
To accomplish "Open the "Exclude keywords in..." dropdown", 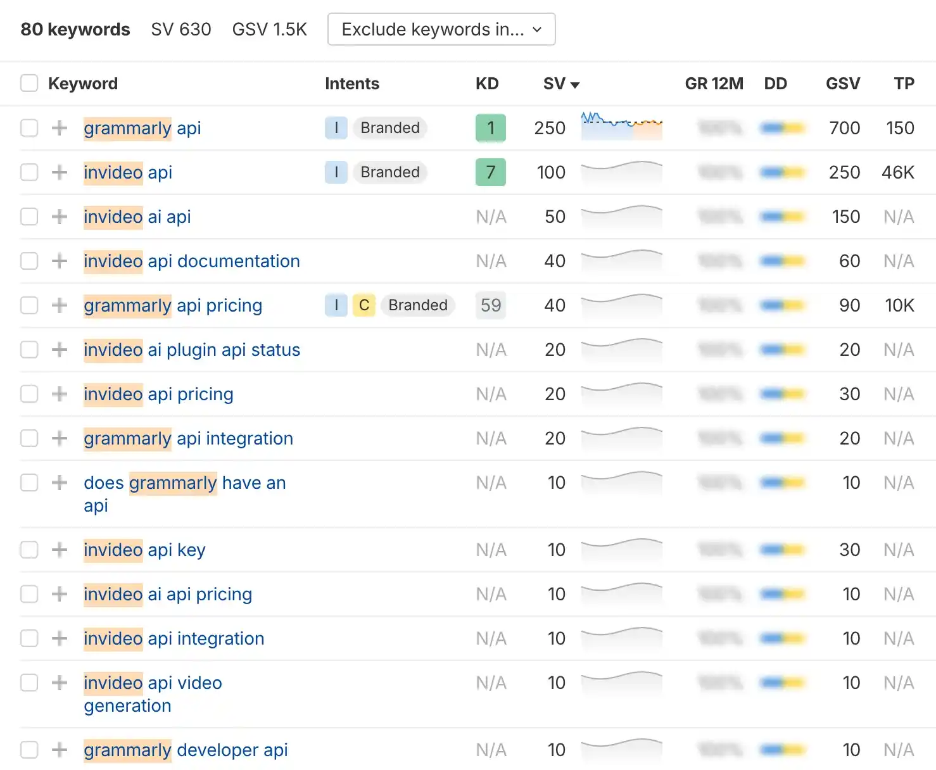I will (441, 29).
